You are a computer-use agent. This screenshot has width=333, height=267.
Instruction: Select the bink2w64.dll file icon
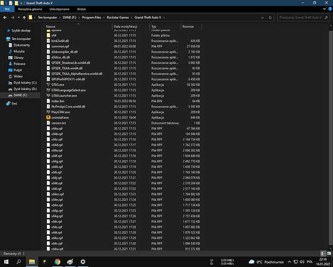tap(48, 41)
